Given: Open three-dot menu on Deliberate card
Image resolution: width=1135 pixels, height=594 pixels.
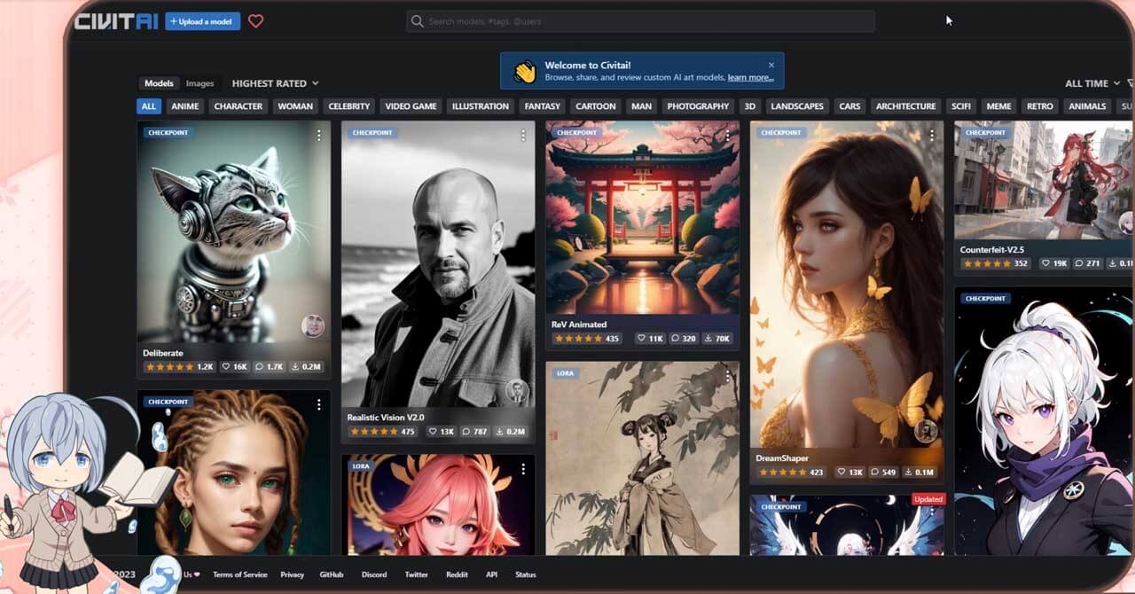Looking at the screenshot, I should [x=319, y=135].
